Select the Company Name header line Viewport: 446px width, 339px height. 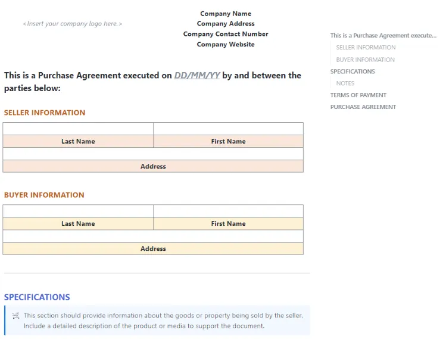(x=226, y=14)
